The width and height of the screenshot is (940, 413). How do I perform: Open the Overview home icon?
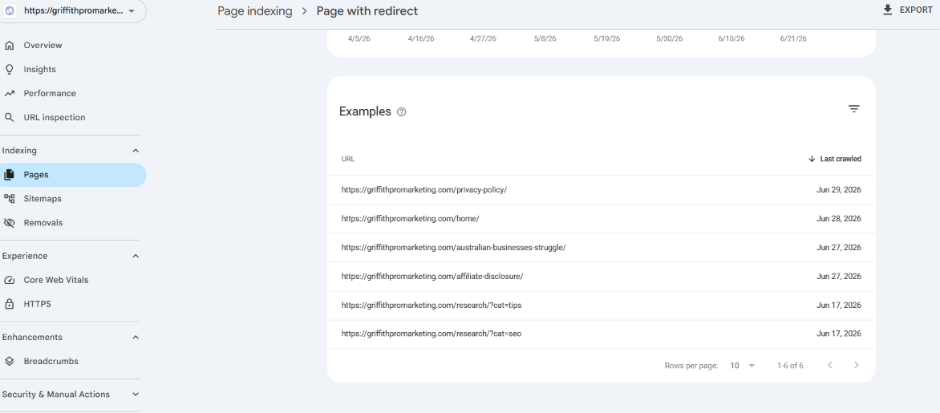pos(9,46)
